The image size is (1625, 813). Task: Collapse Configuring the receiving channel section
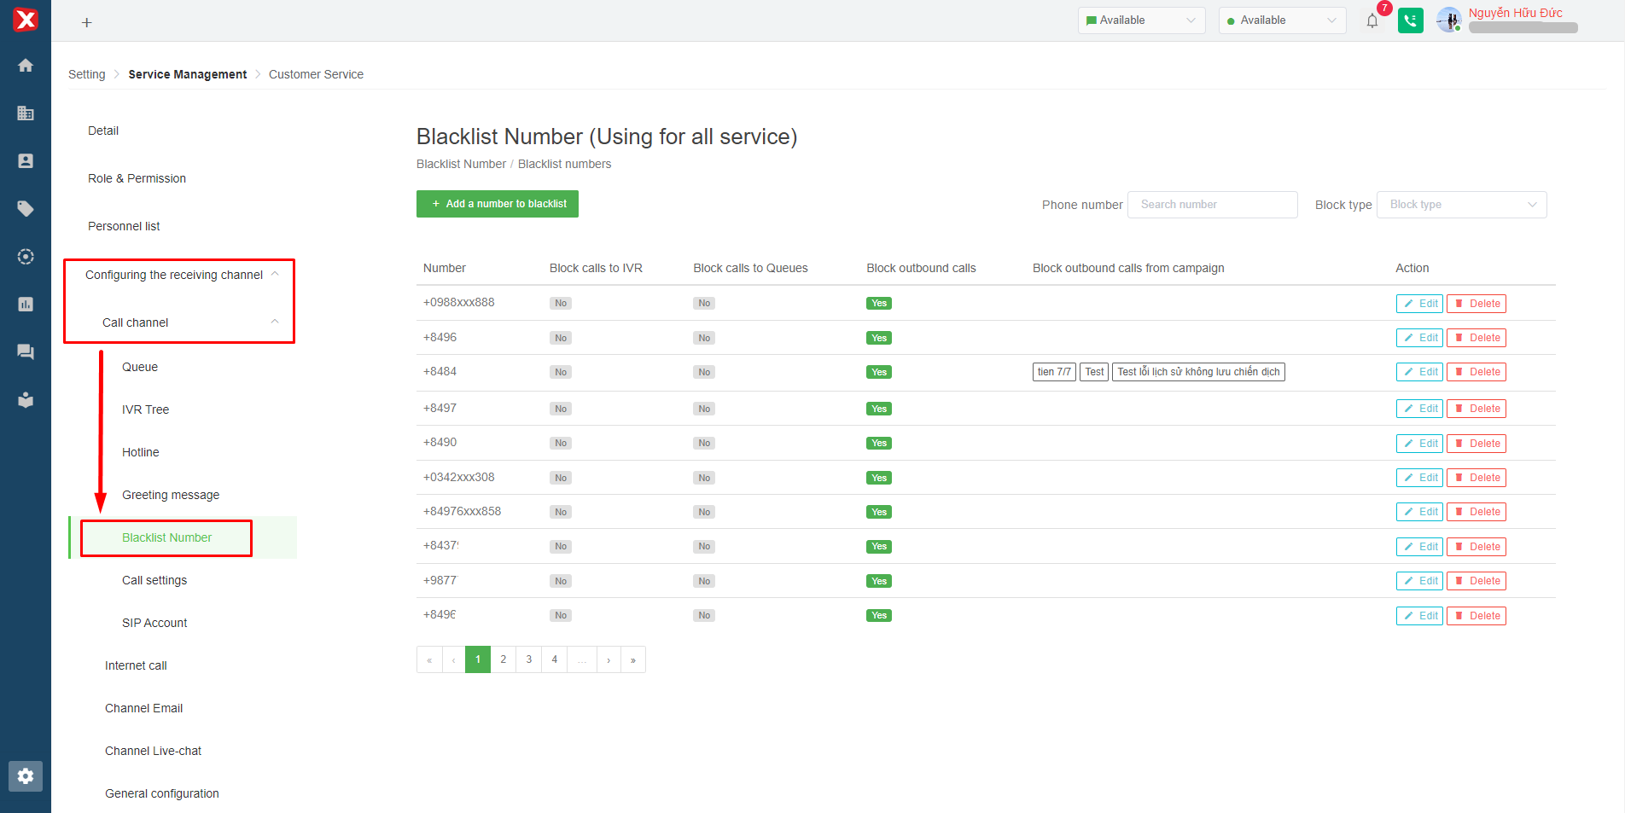275,274
